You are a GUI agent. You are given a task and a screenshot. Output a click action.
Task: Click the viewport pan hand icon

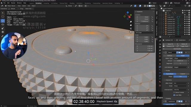(x=131, y=25)
